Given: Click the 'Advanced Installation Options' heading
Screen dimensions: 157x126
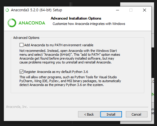Looking at the screenshot, I should 76,18.
